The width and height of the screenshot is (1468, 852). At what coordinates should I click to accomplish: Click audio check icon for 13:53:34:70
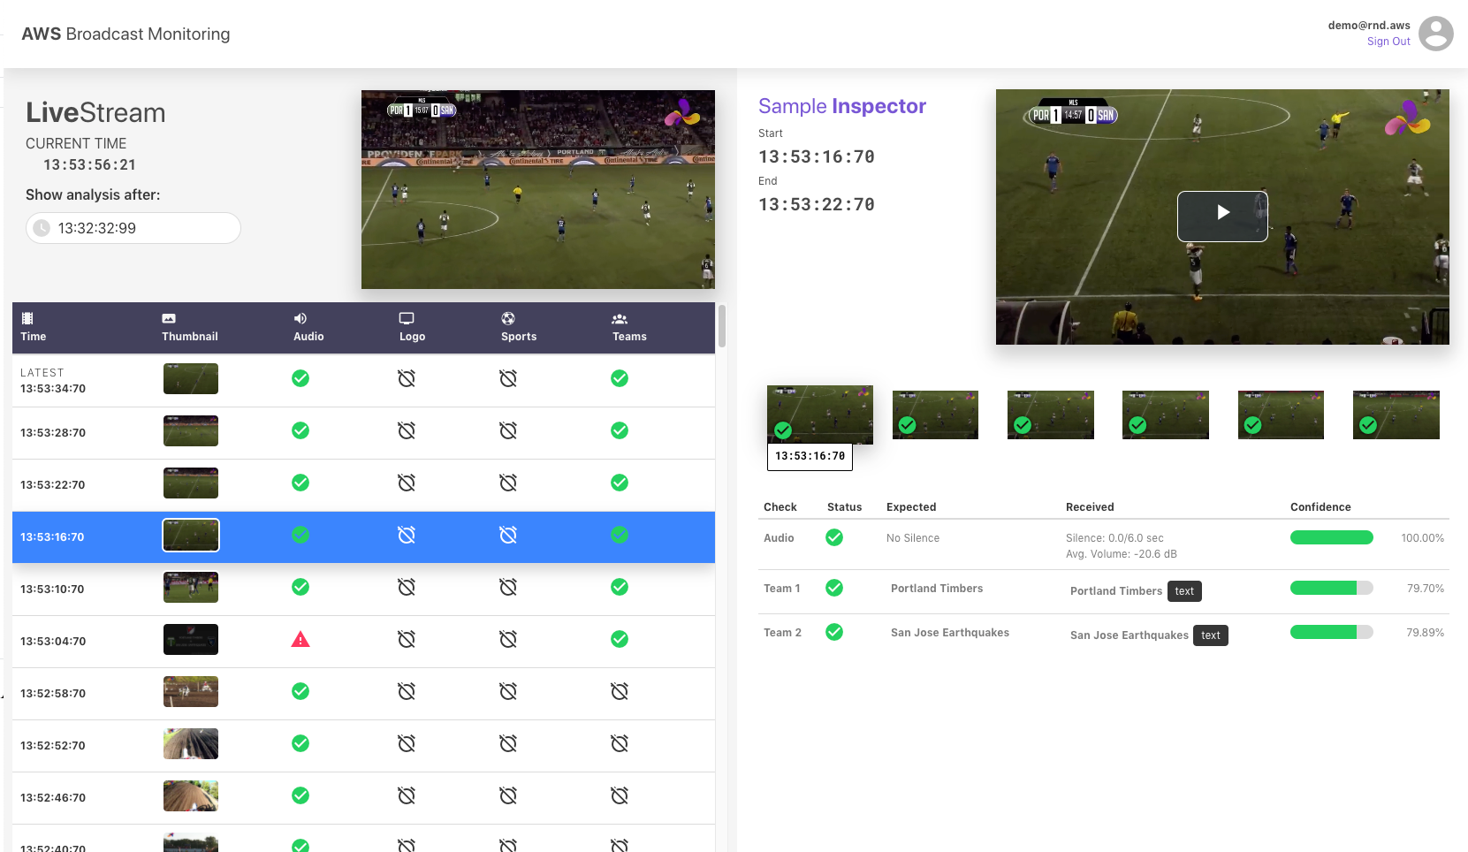pos(300,378)
